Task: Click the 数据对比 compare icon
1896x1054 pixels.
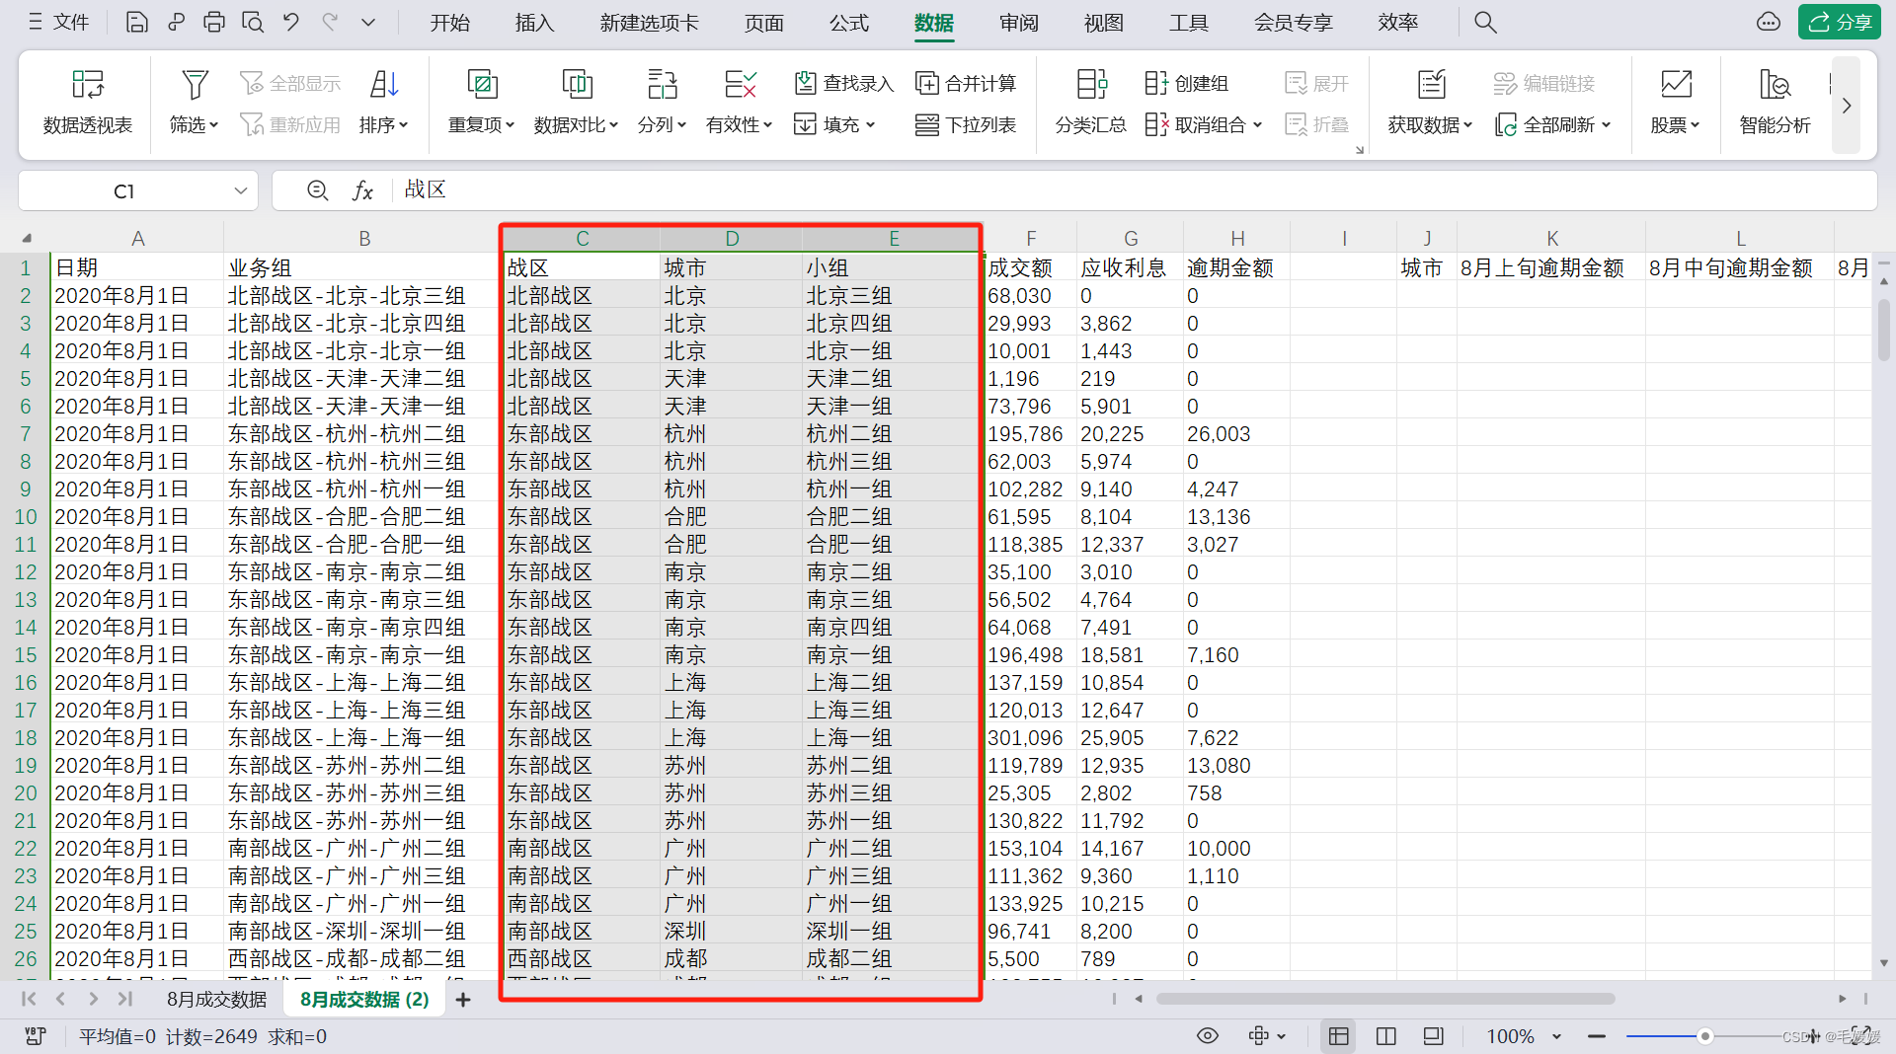Action: coord(577,85)
